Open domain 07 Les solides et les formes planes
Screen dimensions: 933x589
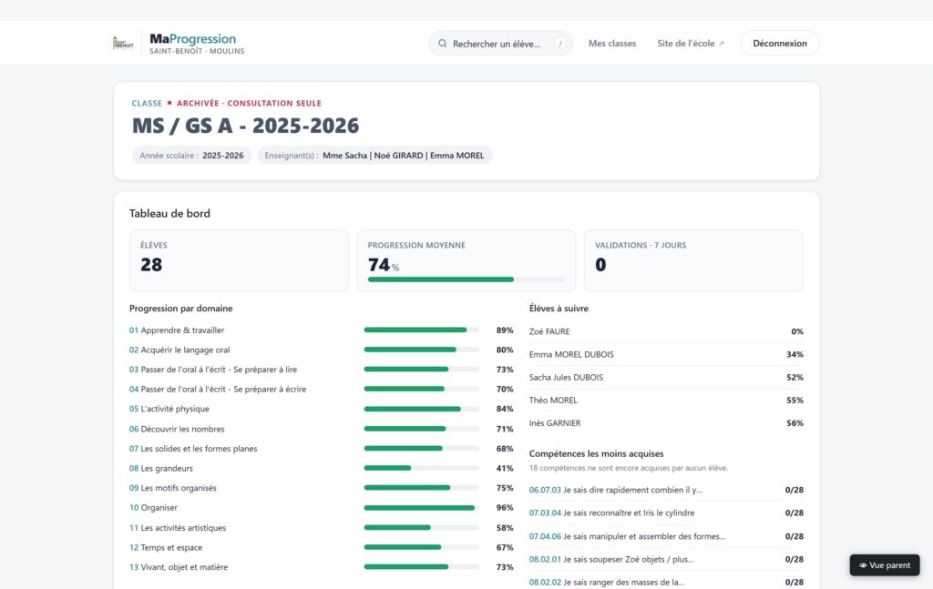[x=193, y=448]
